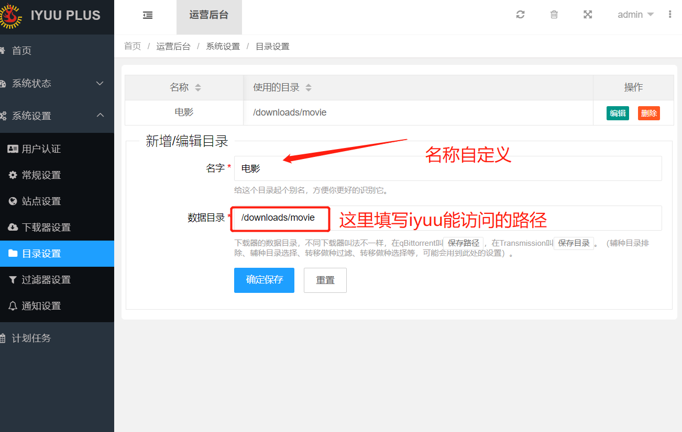Click the blue 确定保存 button
This screenshot has height=432, width=682.
tap(264, 280)
